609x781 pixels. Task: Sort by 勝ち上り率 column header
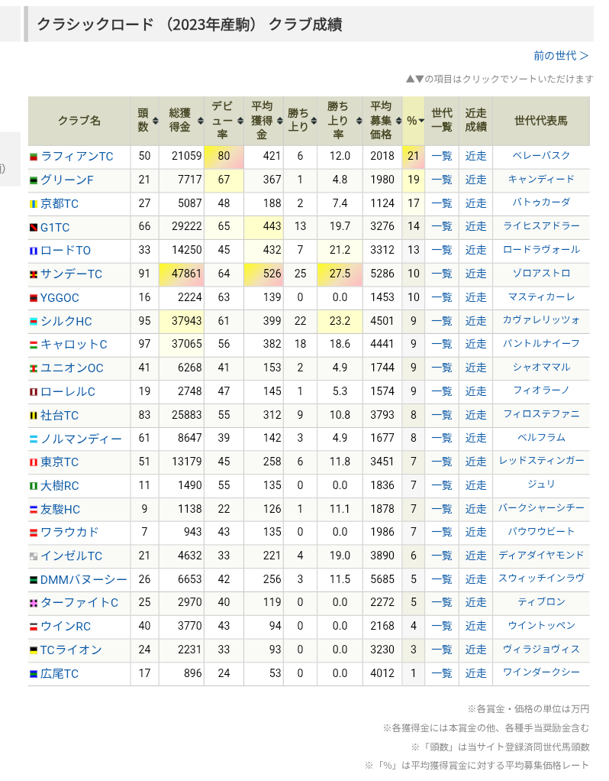pos(337,121)
